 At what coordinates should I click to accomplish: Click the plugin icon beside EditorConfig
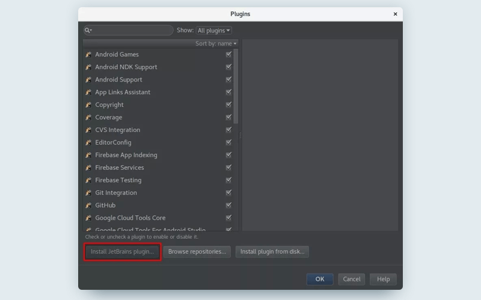(88, 142)
